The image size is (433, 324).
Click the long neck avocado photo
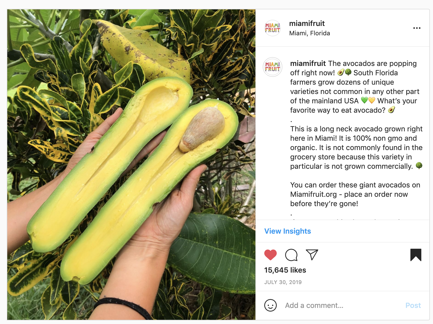131,165
